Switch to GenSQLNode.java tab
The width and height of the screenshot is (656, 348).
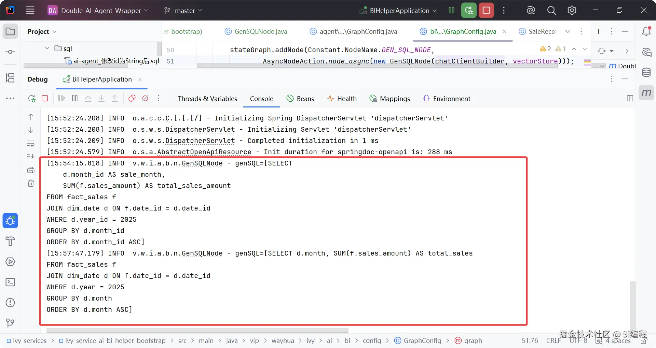click(x=256, y=31)
